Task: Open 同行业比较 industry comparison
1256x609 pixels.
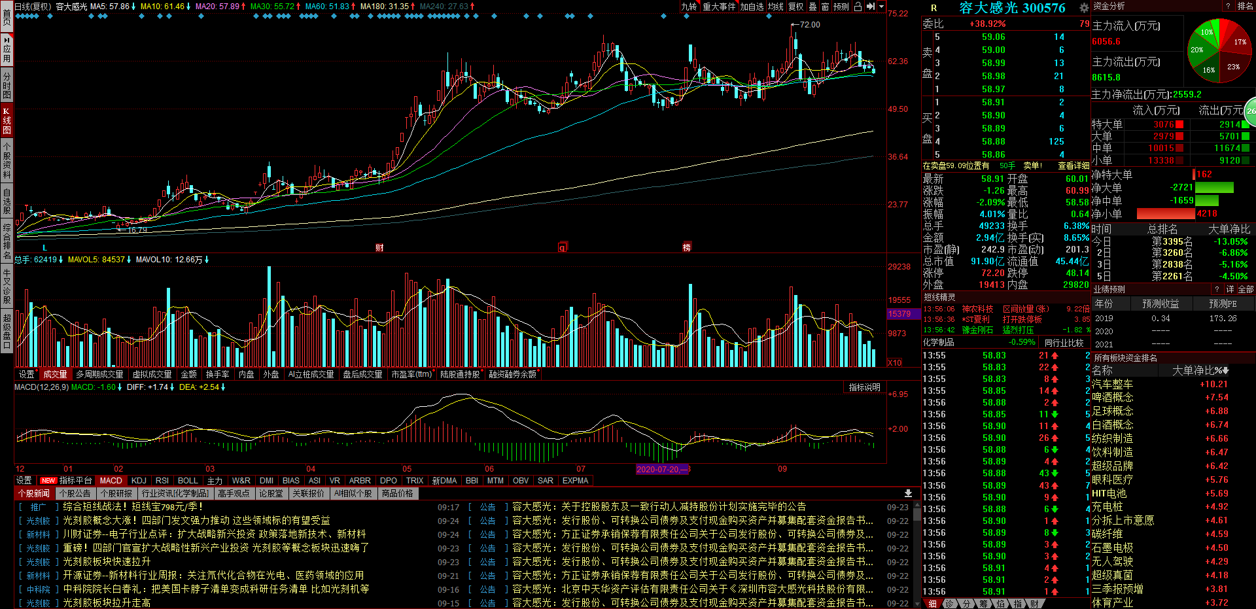Action: click(1064, 342)
